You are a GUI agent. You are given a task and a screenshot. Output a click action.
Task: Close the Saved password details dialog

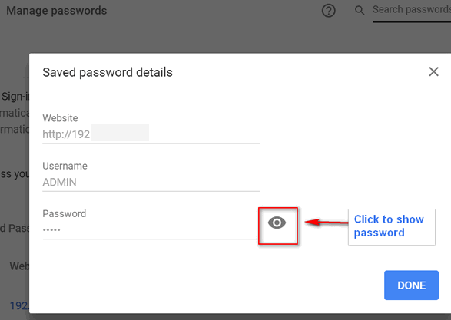click(434, 71)
